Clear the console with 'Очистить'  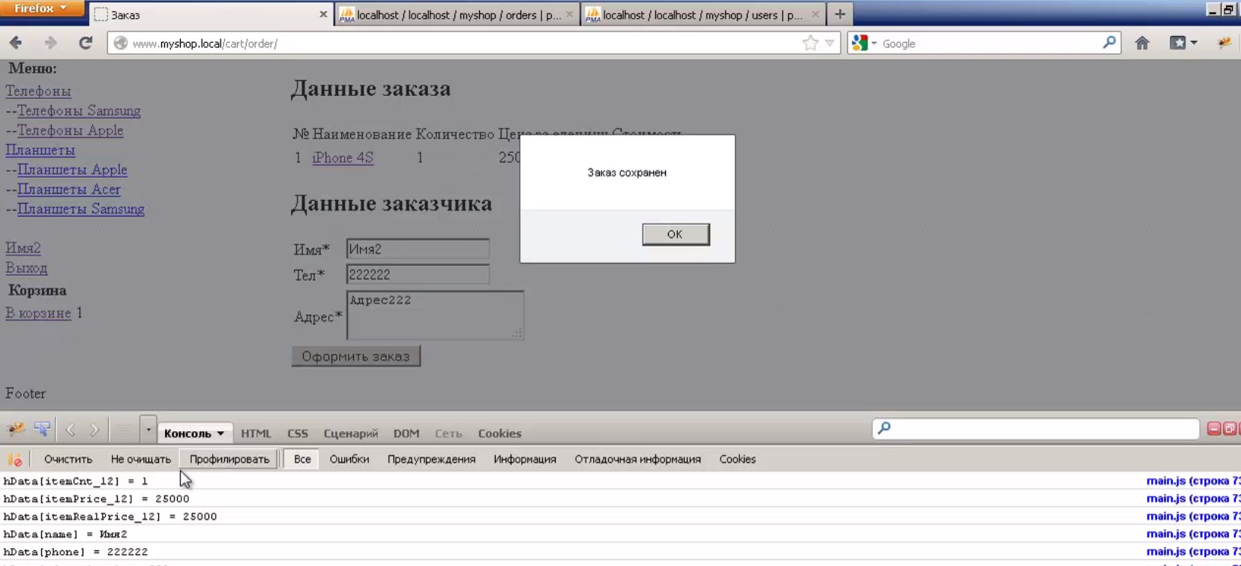click(x=68, y=460)
